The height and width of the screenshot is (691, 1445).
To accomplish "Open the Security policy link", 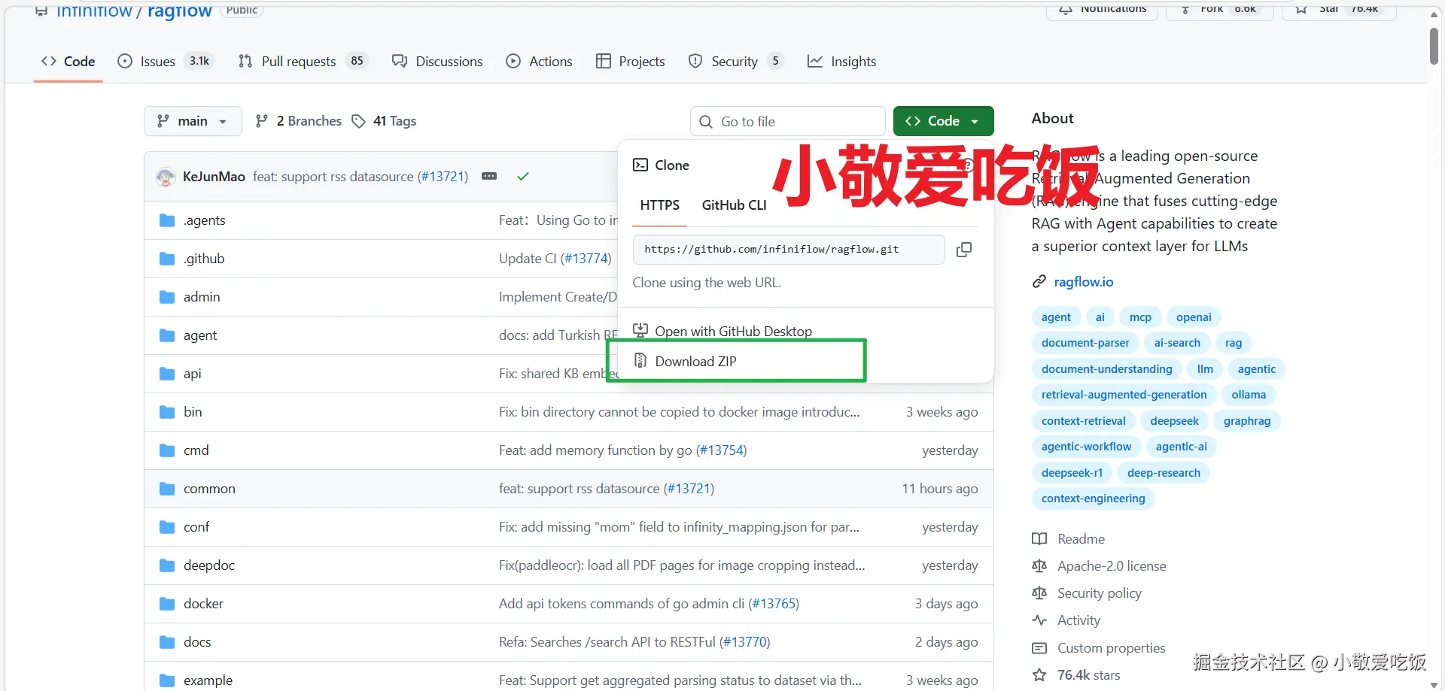I will click(x=1099, y=593).
